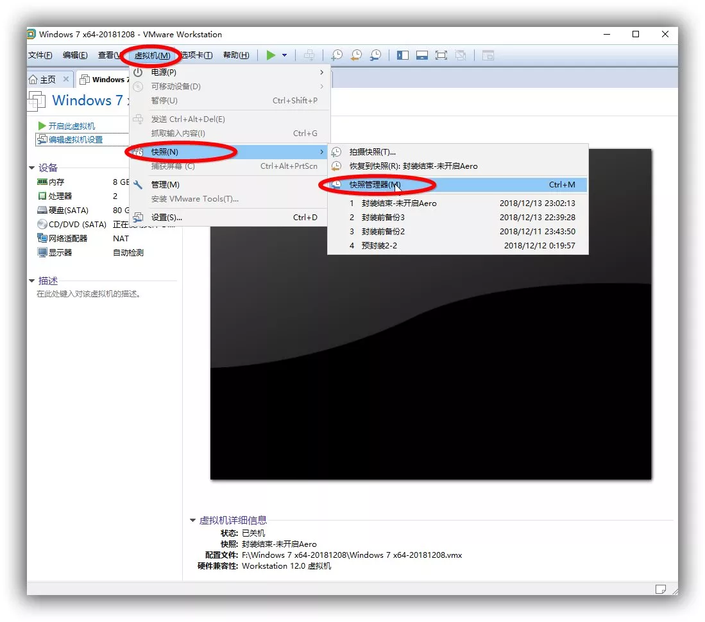Click the send Ctrl+Alt+Del toolbar icon

tap(309, 55)
